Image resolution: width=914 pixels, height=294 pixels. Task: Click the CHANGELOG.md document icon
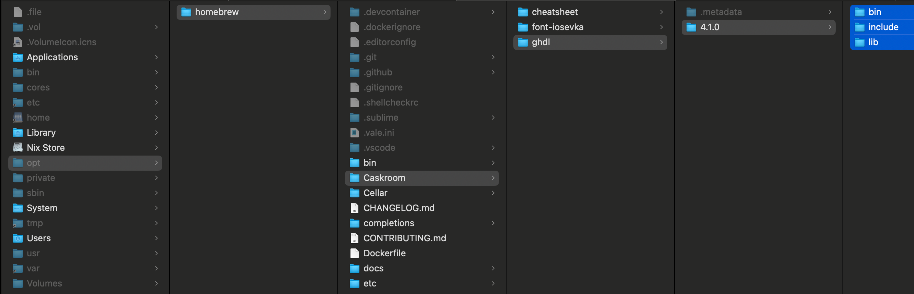click(354, 208)
